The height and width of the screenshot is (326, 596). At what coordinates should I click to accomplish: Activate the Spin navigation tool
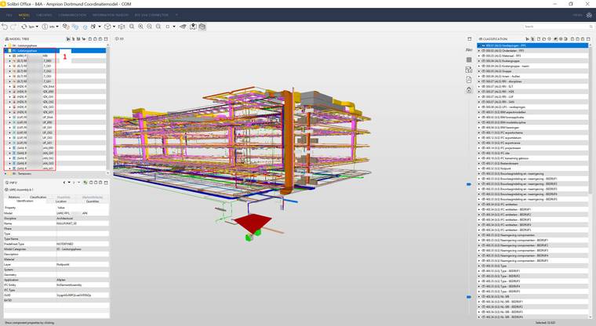(27, 27)
